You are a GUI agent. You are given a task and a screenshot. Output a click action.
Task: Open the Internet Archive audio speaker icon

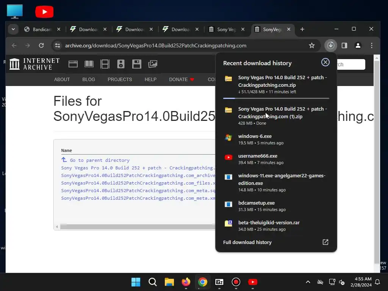click(121, 64)
